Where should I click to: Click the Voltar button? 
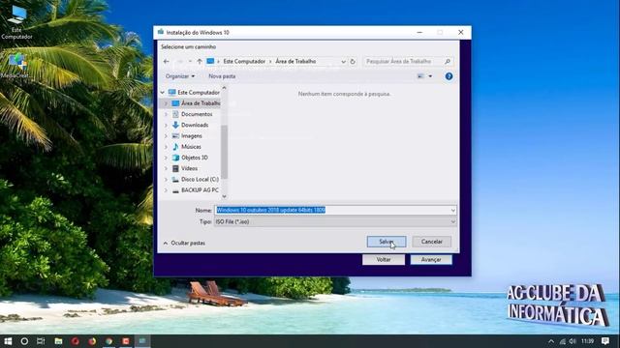[384, 260]
